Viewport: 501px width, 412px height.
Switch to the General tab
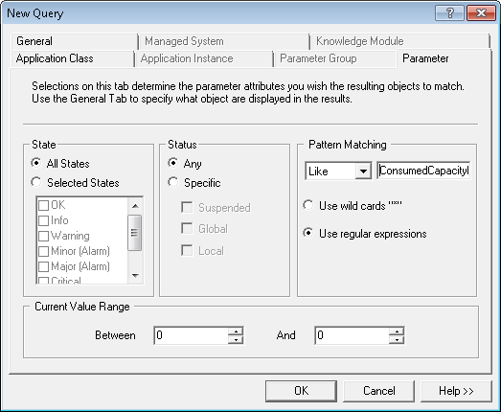[x=74, y=41]
